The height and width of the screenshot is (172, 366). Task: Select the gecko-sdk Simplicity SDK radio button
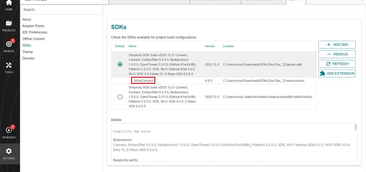click(x=120, y=65)
